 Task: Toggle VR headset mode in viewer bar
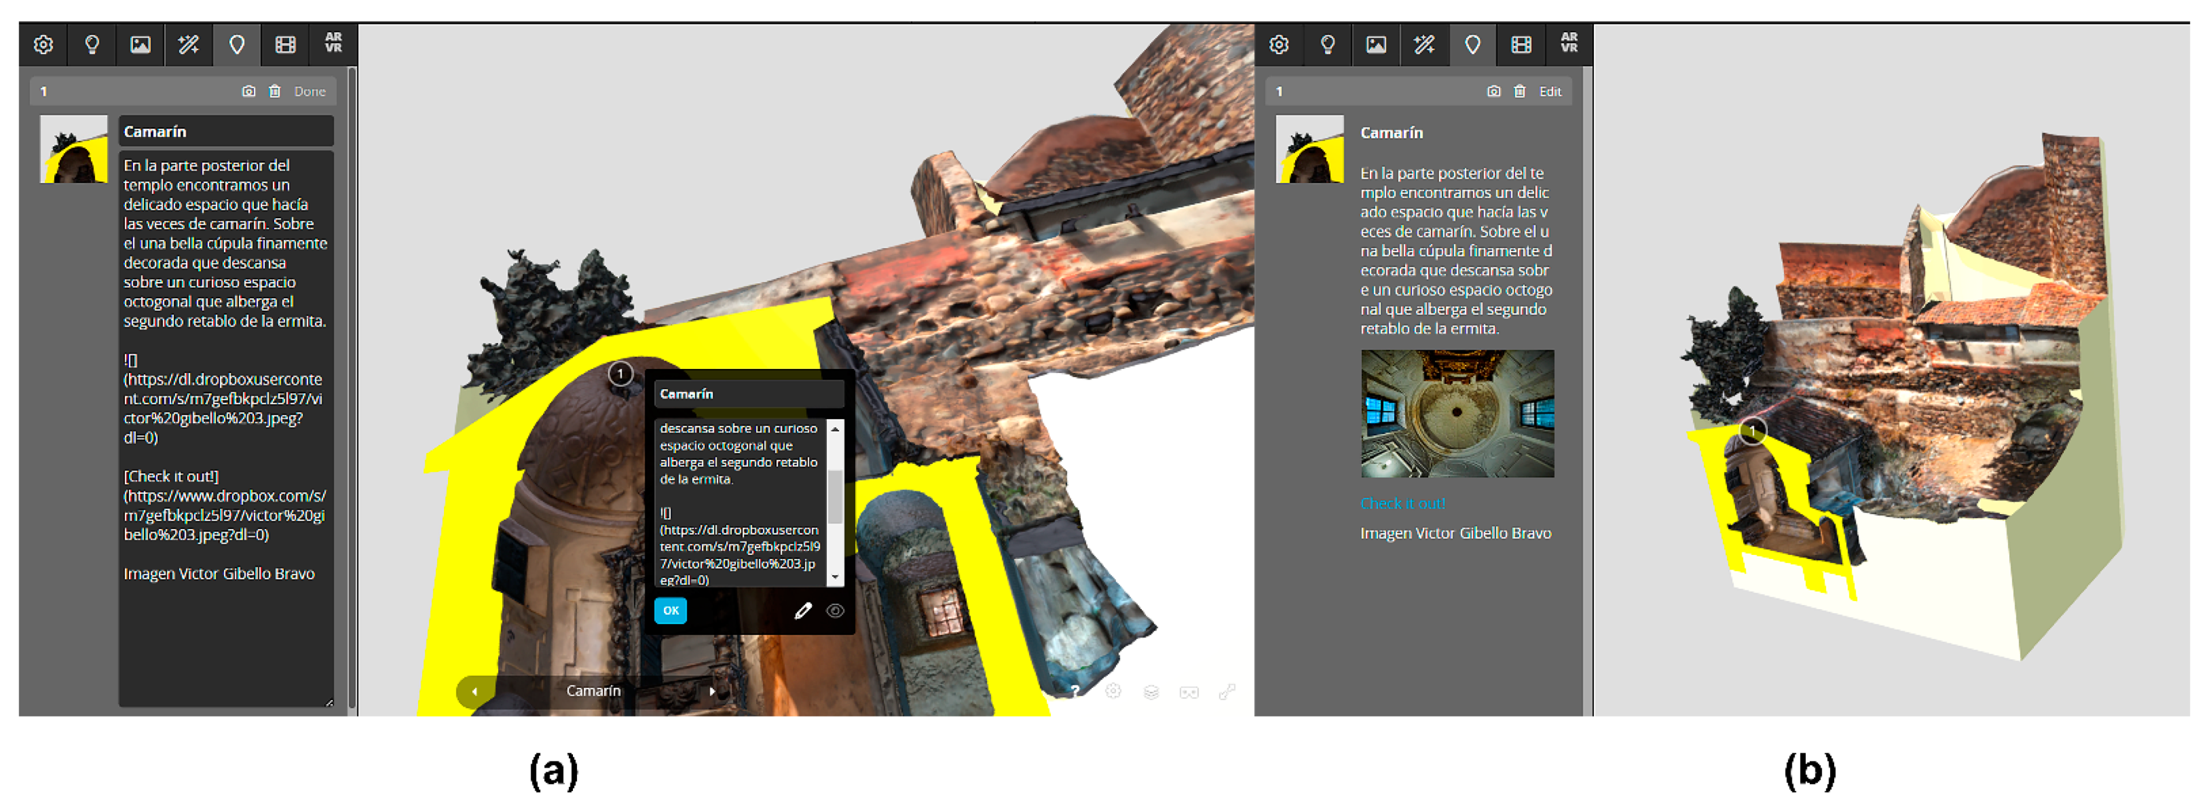pyautogui.click(x=1188, y=692)
